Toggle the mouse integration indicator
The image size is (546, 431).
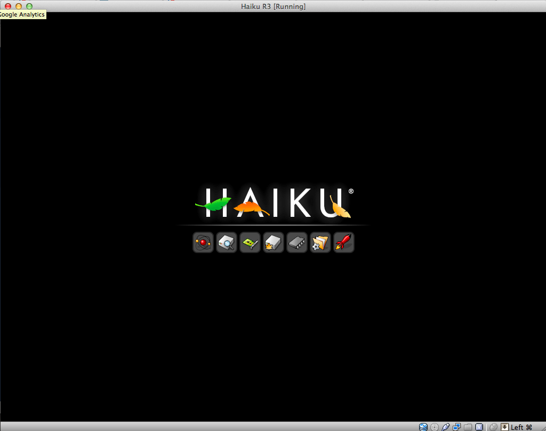coord(494,427)
